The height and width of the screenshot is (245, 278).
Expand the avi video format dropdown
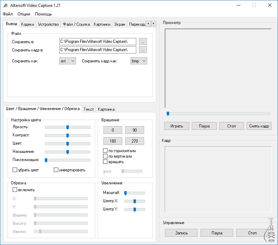click(67, 61)
